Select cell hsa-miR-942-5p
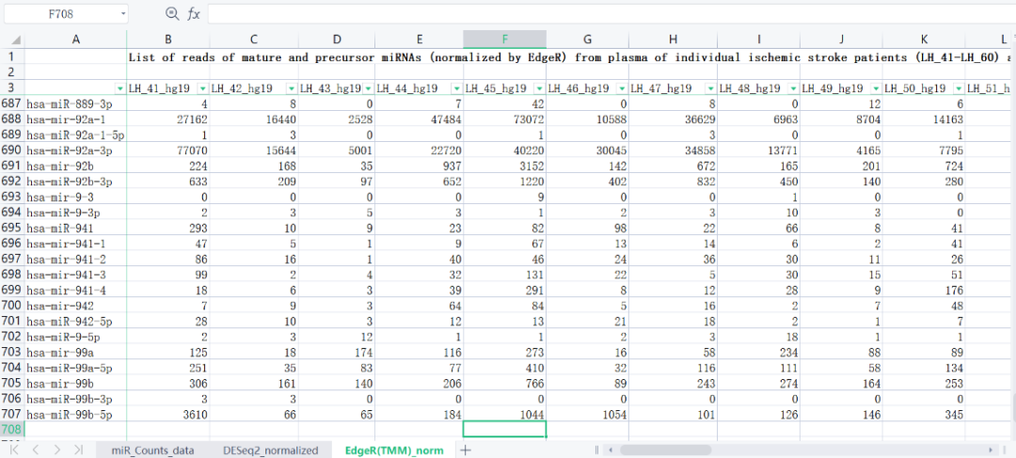This screenshot has height=458, width=1016. (x=76, y=321)
